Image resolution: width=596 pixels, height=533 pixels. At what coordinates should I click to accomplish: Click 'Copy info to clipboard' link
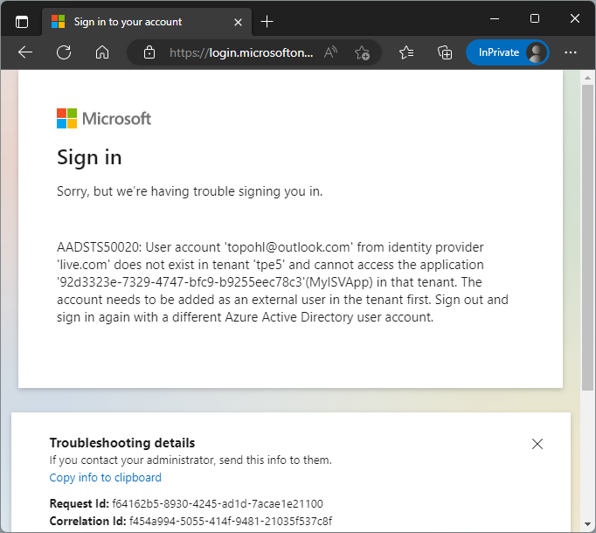[106, 477]
